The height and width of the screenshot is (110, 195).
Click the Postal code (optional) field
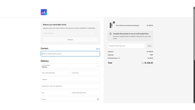pyautogui.click(x=85, y=93)
